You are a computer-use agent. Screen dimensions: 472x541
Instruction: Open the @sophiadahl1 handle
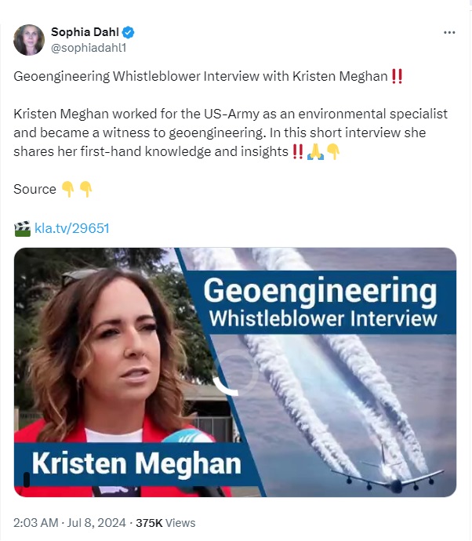tap(89, 48)
